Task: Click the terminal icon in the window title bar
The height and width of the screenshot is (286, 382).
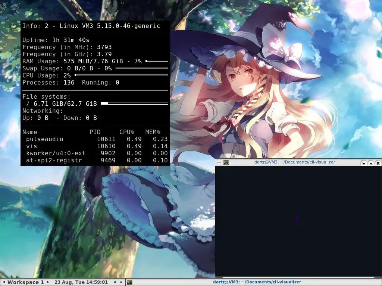Action: coord(226,162)
